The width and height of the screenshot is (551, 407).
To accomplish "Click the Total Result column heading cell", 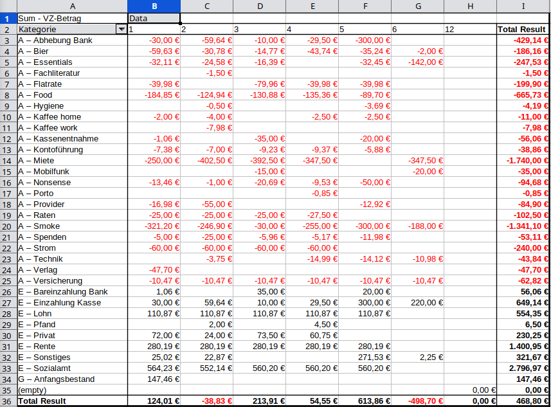I will coord(523,30).
